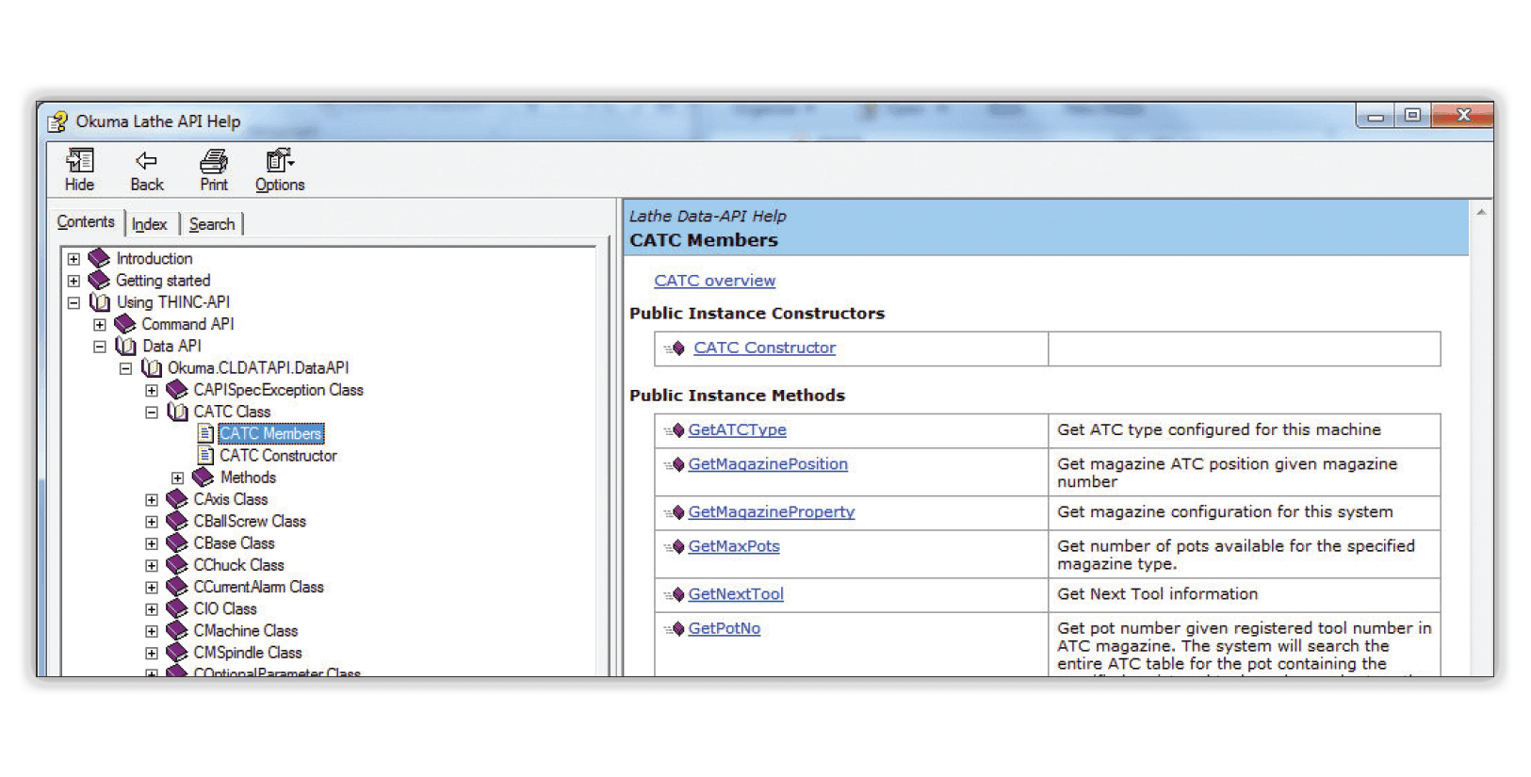Image resolution: width=1531 pixels, height=777 pixels.
Task: Open the GetPotNo method link
Action: point(724,628)
